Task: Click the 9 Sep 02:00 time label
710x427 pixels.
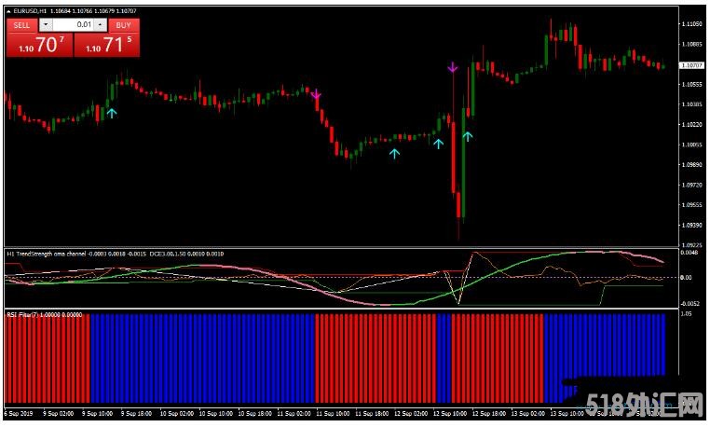Action: pos(58,414)
